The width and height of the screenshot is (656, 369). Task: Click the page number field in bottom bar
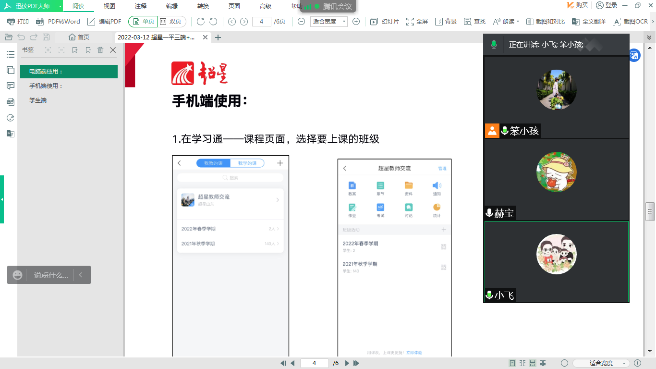point(315,363)
